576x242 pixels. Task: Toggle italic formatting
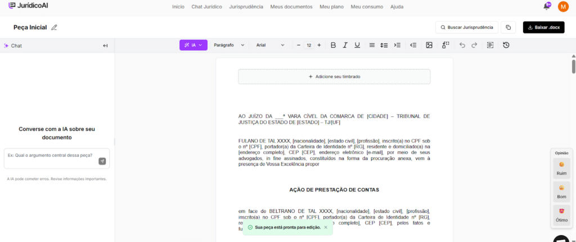(345, 45)
